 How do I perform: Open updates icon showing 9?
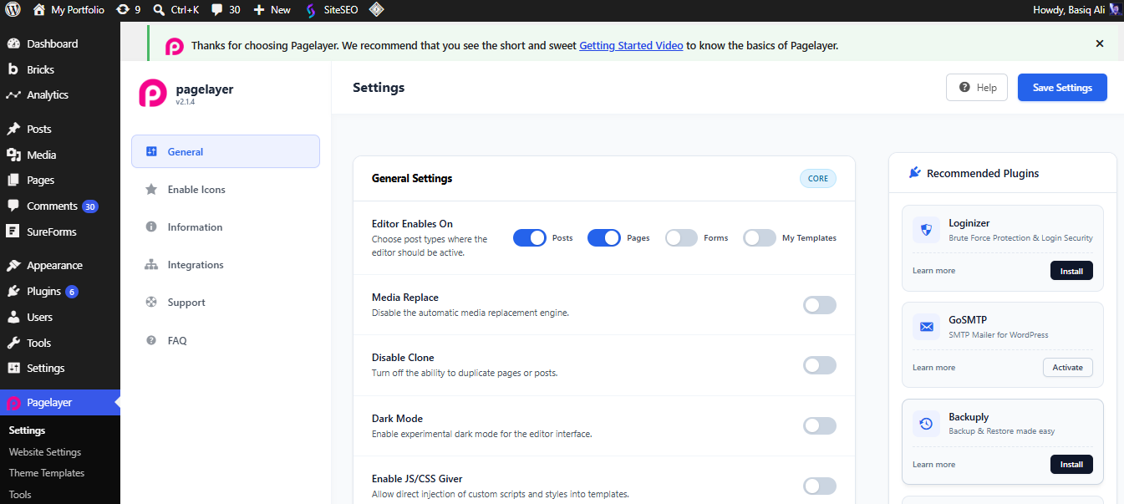pos(123,10)
